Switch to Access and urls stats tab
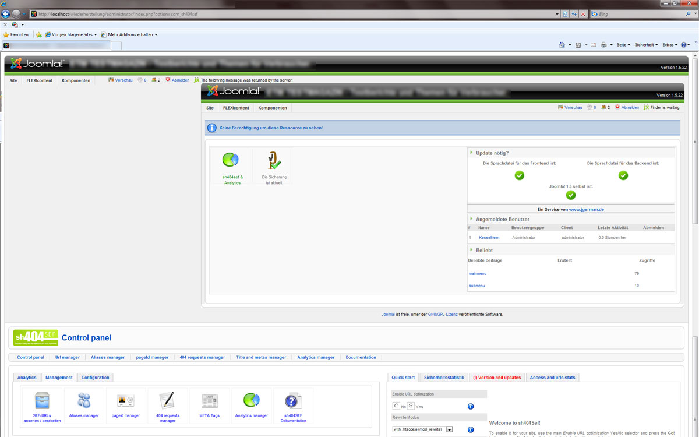This screenshot has height=437, width=699. (552, 378)
